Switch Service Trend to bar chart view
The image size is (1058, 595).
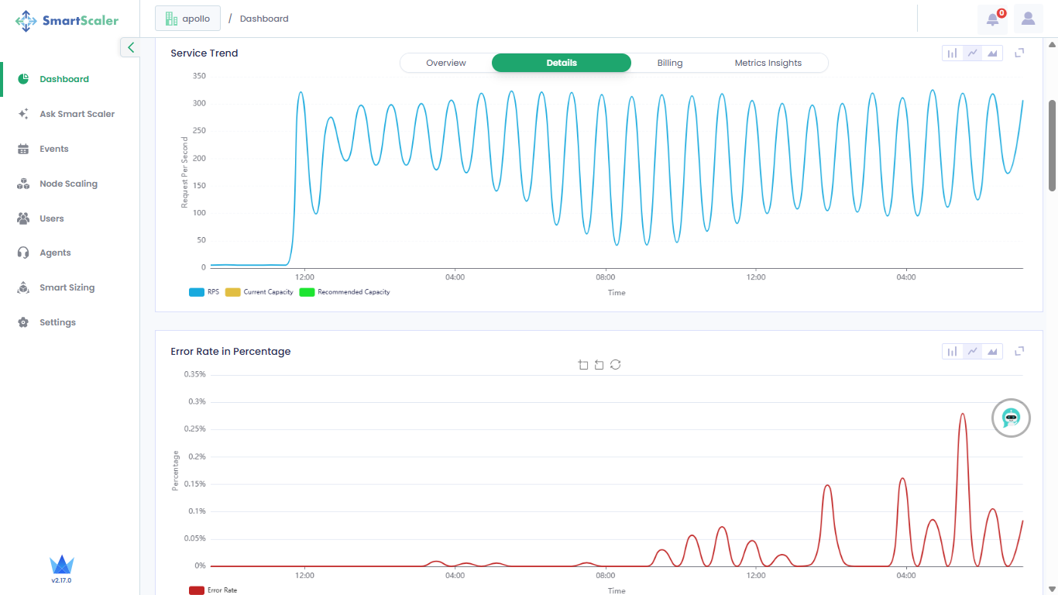coord(952,53)
